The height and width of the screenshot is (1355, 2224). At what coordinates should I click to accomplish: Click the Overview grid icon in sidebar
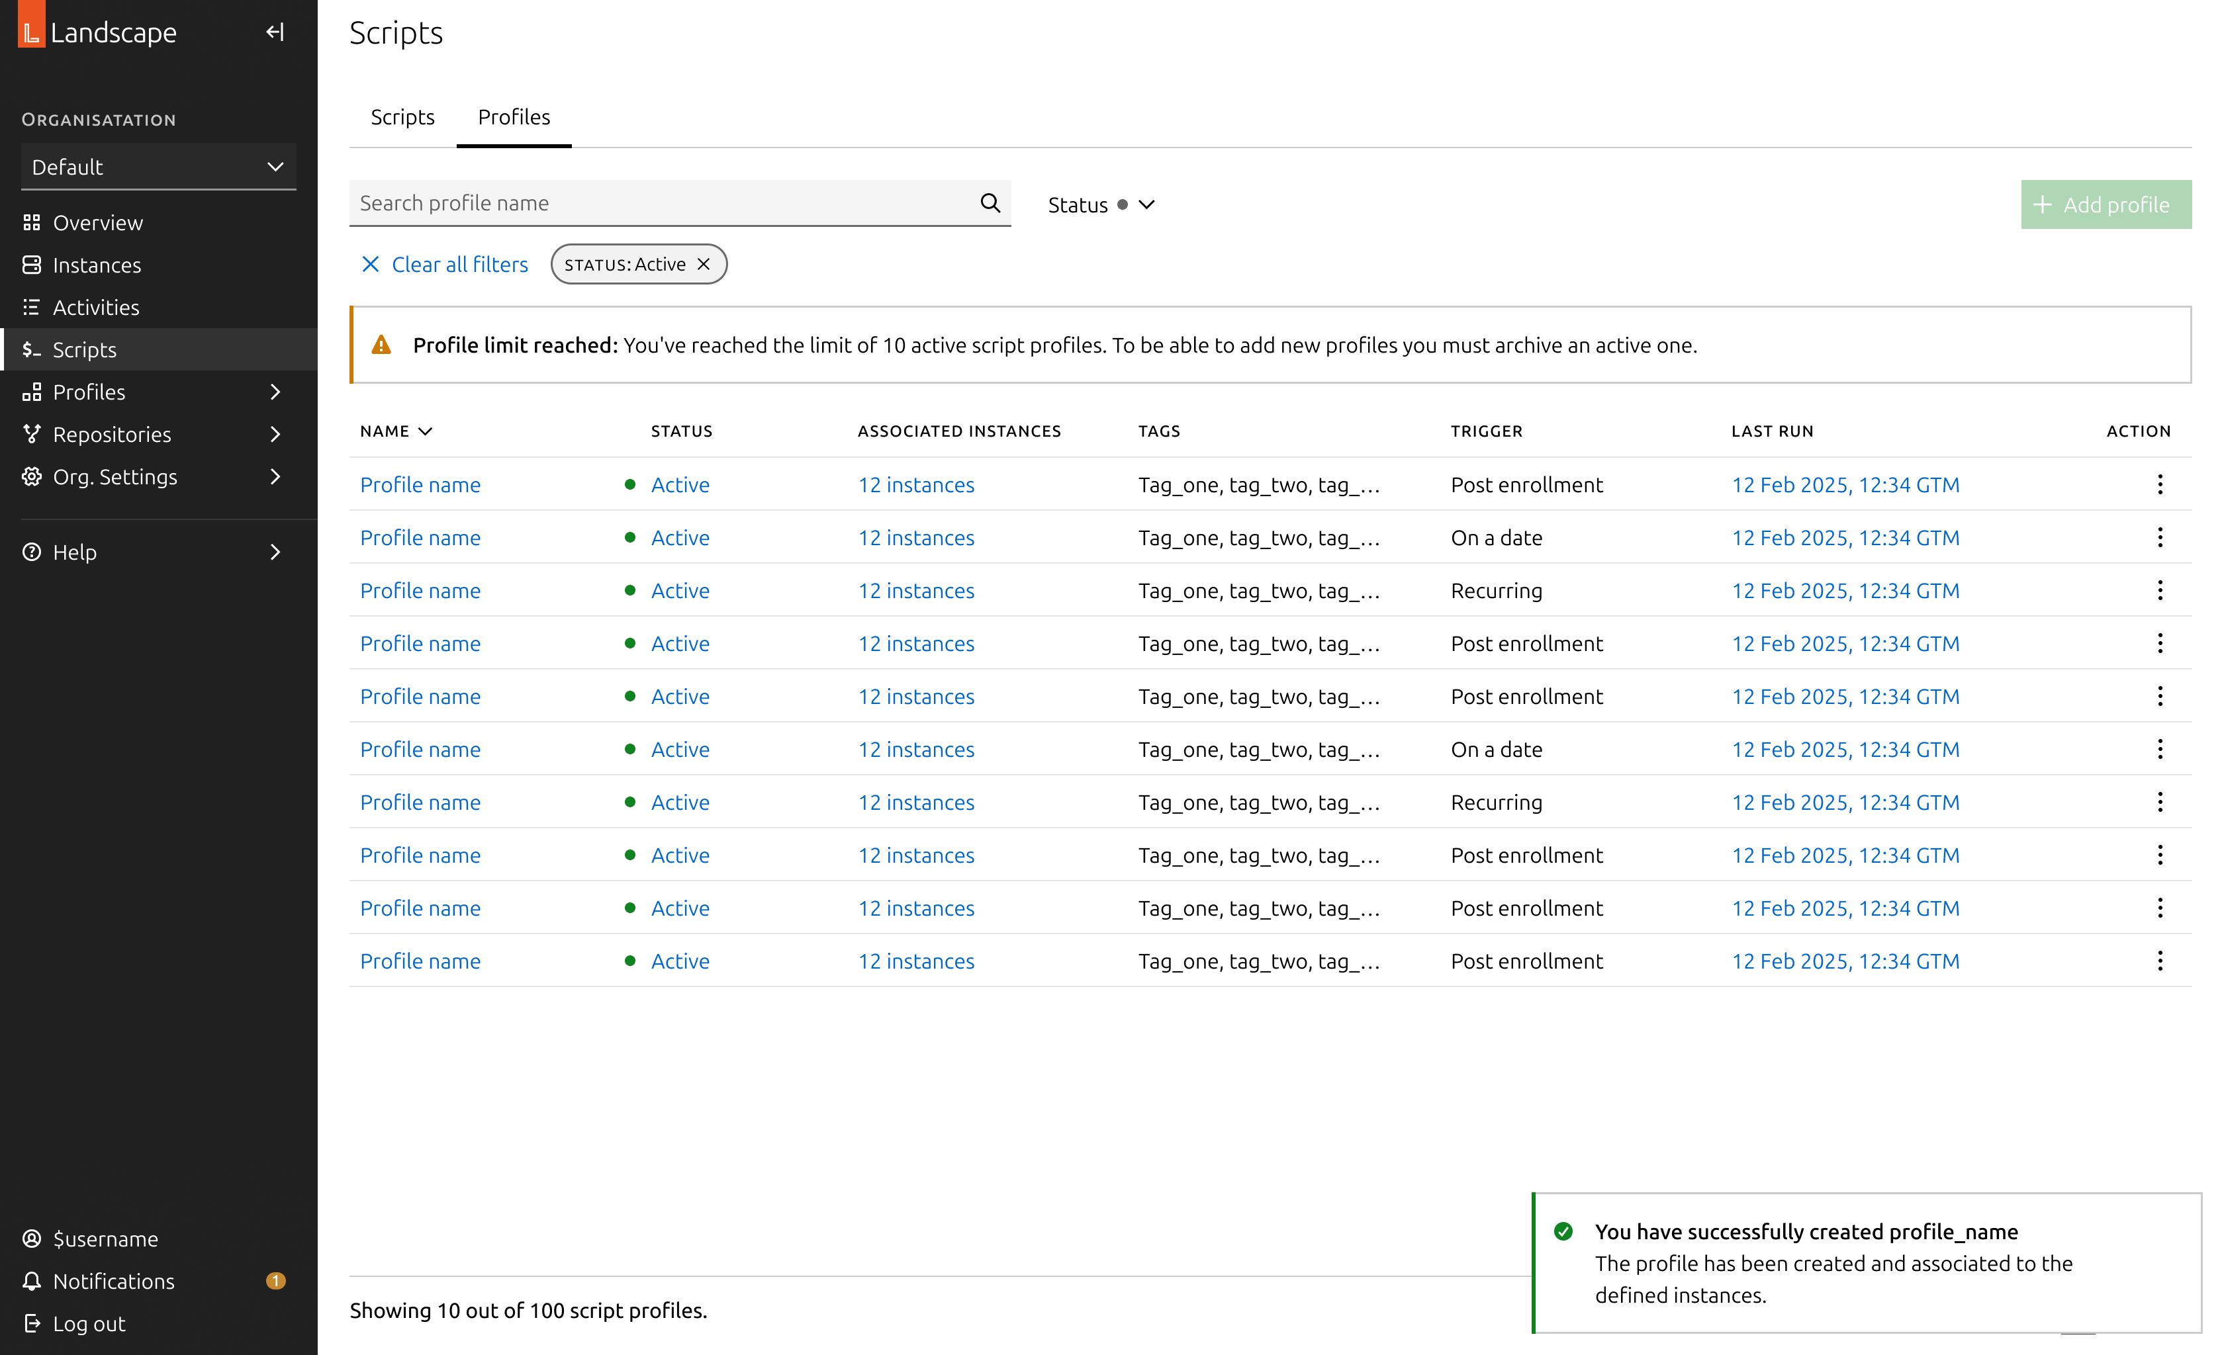point(32,223)
